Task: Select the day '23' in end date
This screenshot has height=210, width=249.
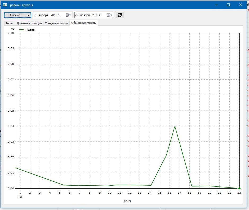Action: (x=77, y=15)
